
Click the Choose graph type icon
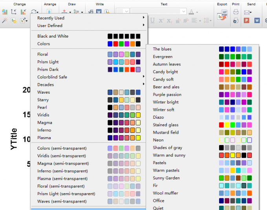click(5, 12)
